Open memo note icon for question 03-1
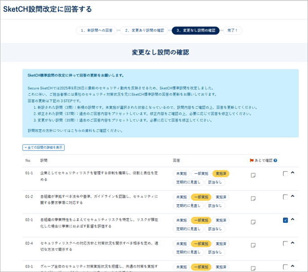Screen dimensions: 308x272 253,268
